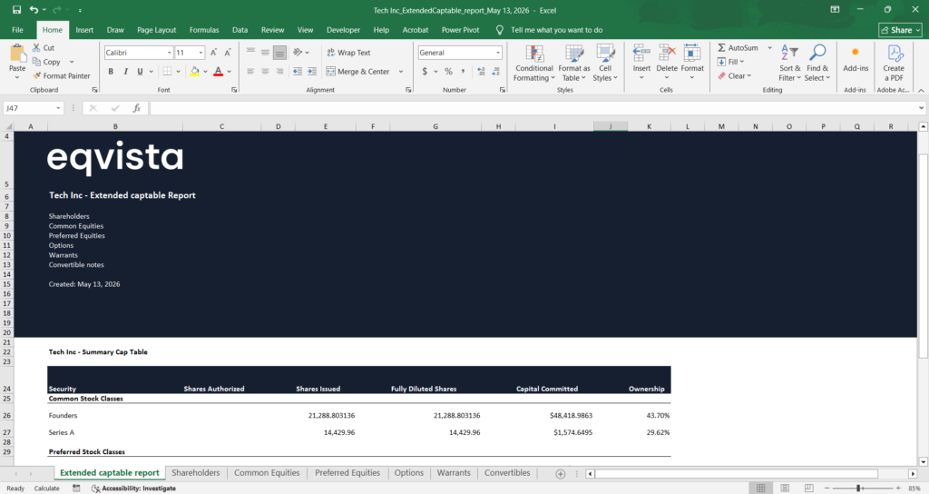Add a new sheet with the plus icon
Screen dimensions: 929x494
tap(560, 473)
